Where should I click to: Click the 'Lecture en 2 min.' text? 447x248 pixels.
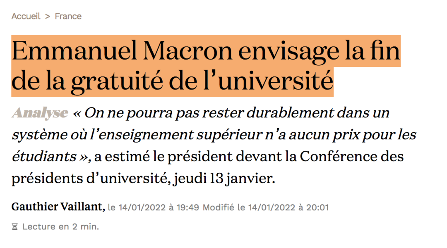click(x=60, y=227)
